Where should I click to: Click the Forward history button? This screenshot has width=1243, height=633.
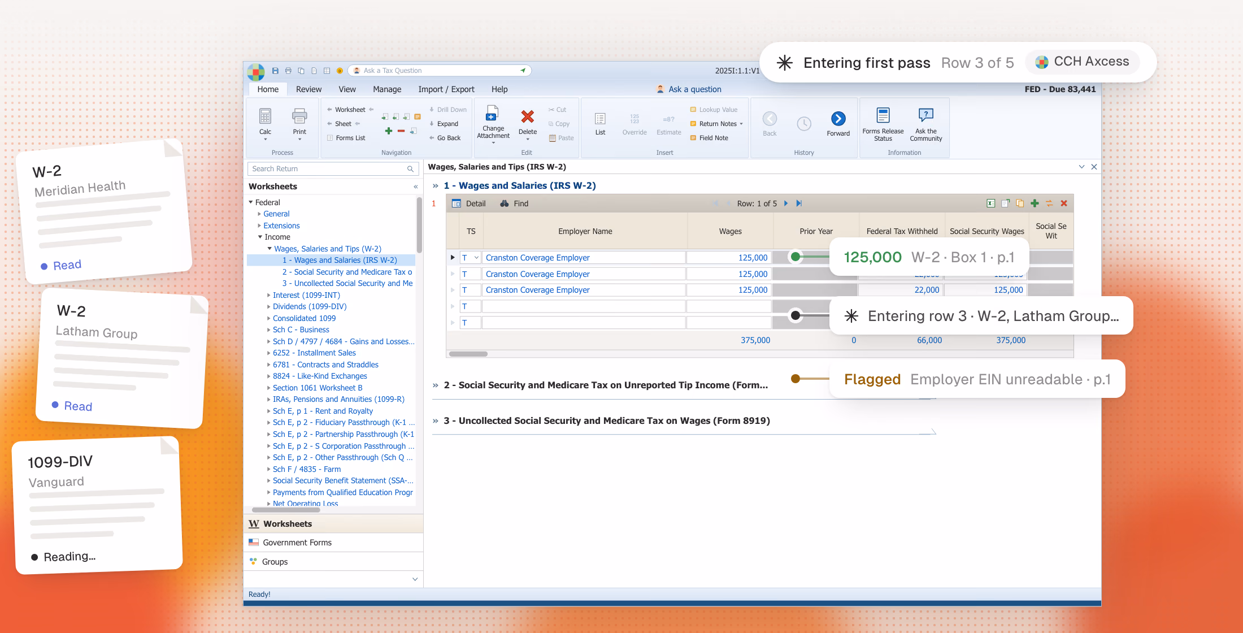pos(838,124)
